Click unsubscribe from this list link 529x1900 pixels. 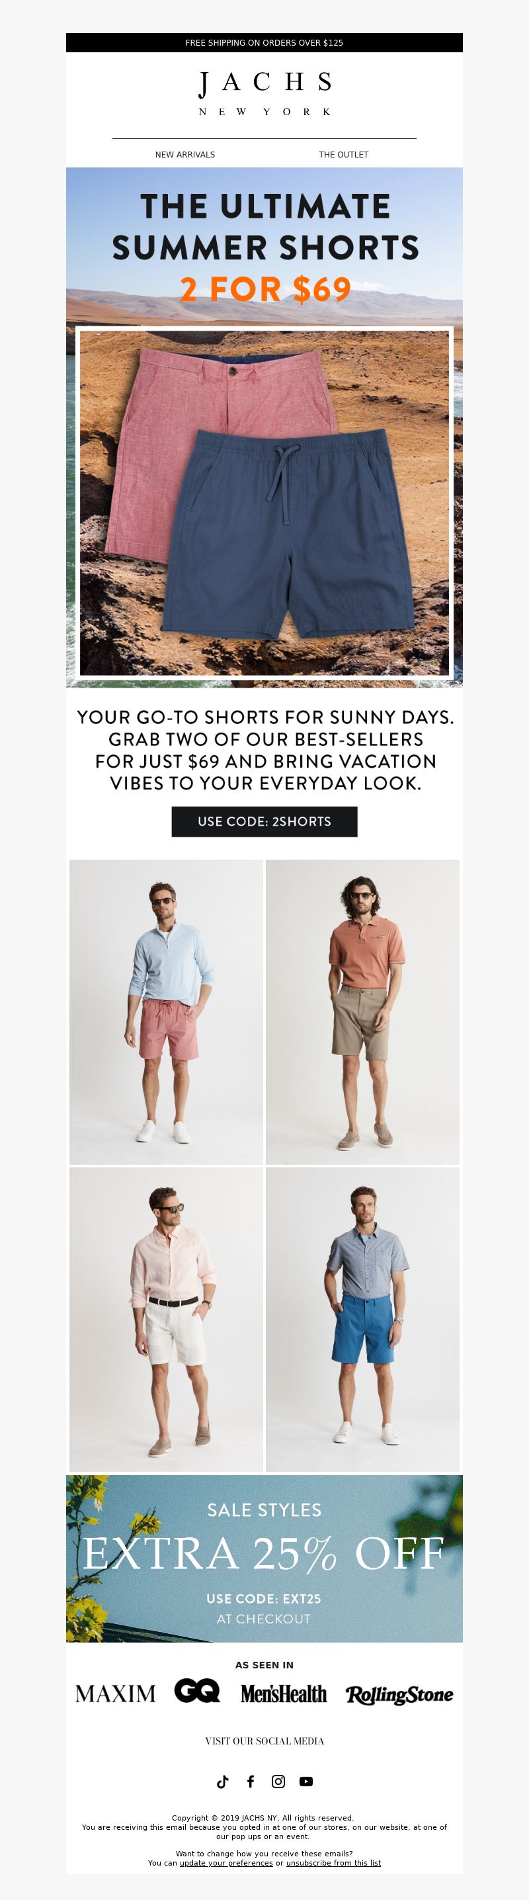coord(334,1862)
